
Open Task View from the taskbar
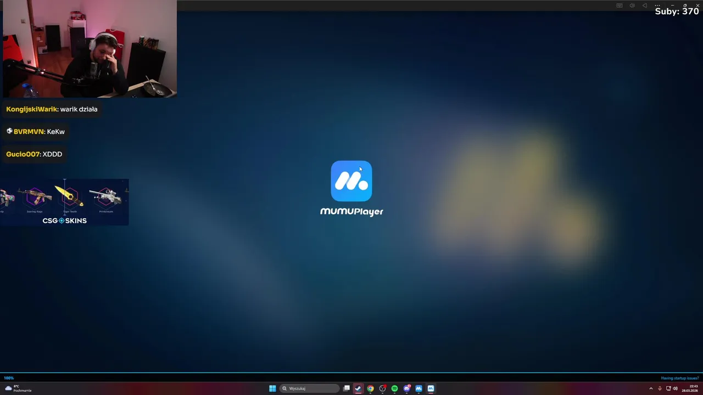[x=347, y=388]
